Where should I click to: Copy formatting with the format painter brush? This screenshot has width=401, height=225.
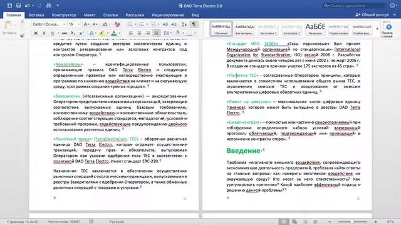23,35
